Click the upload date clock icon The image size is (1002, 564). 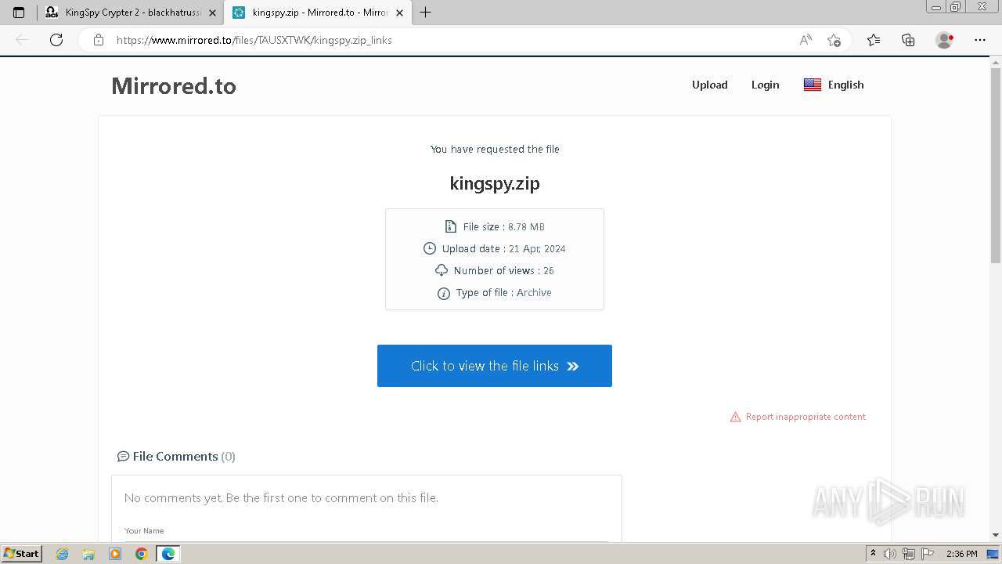point(429,248)
